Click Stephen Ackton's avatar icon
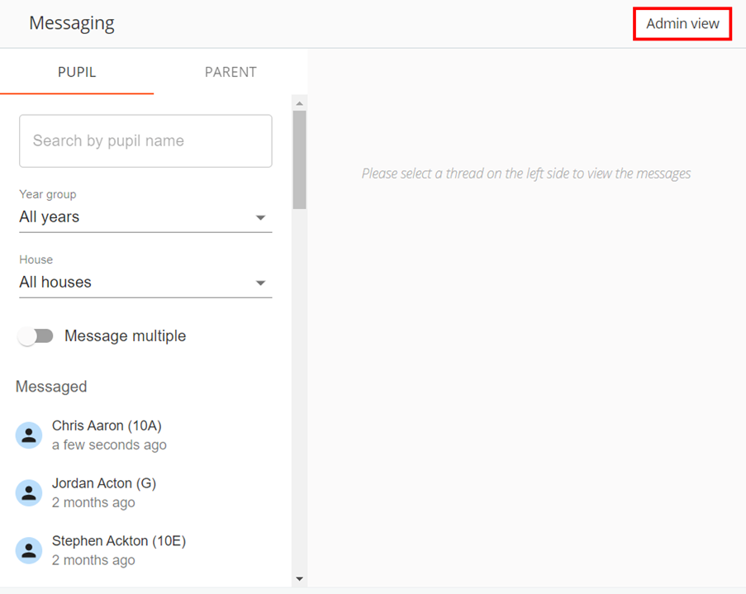Screen dimensions: 746x594 [x=28, y=550]
